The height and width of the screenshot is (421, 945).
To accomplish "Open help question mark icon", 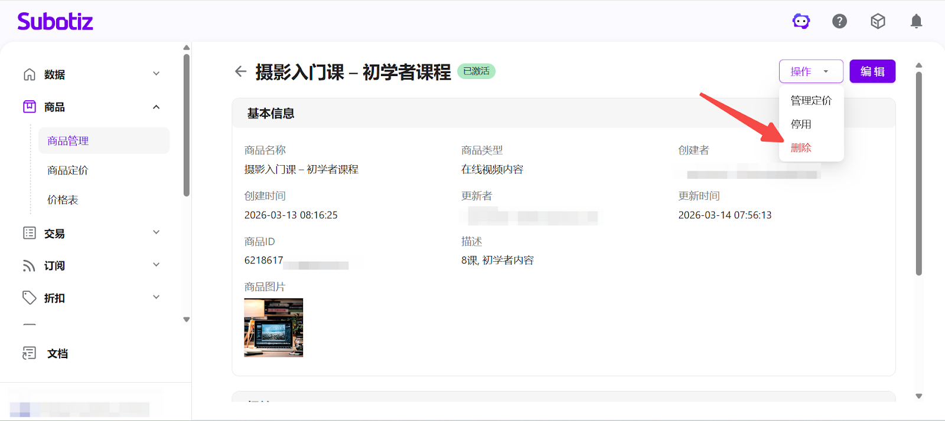I will point(839,21).
